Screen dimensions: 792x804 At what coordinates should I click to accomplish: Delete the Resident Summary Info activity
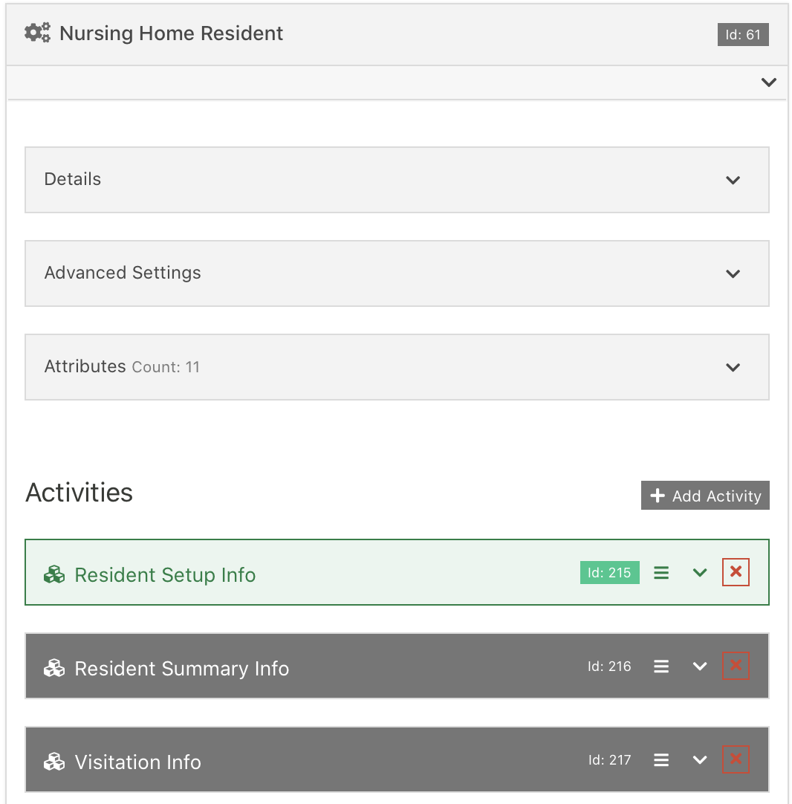point(736,666)
